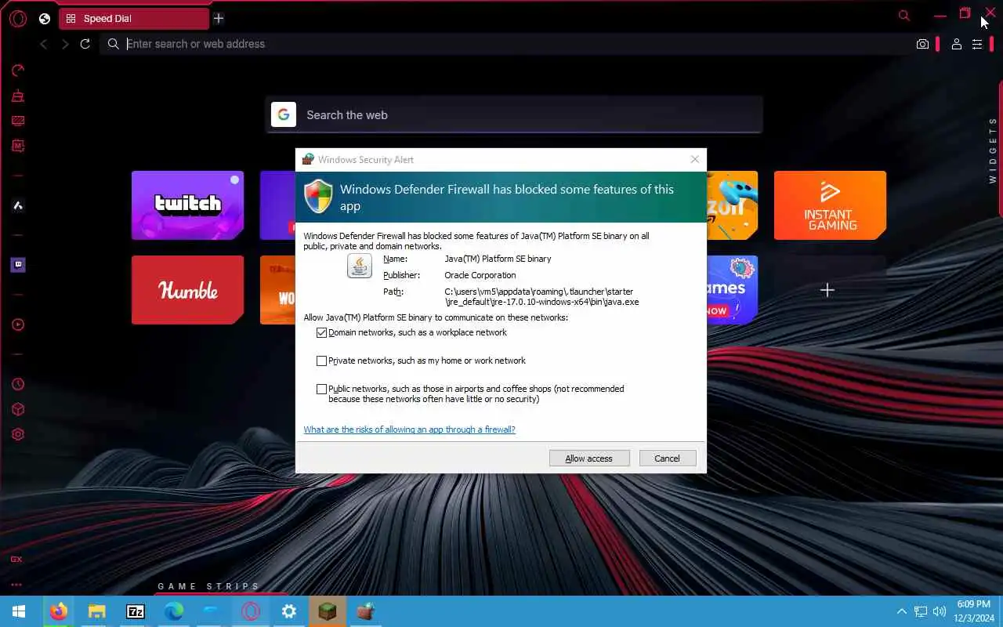Click the Google logo in search box

(284, 114)
